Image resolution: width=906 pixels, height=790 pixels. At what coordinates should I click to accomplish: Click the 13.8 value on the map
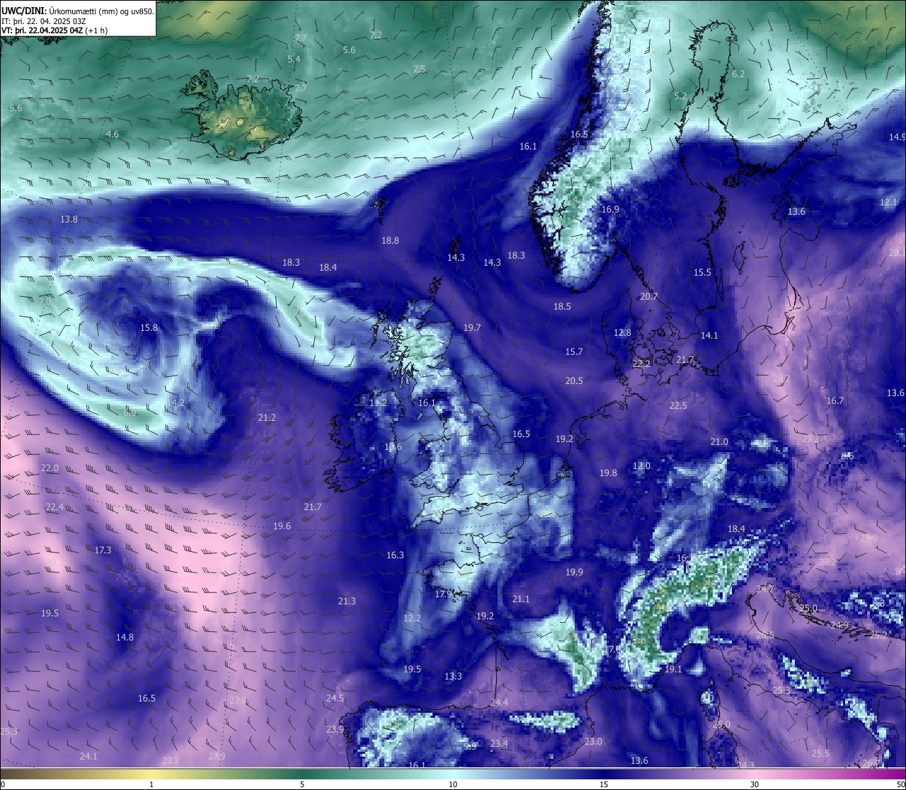(69, 220)
